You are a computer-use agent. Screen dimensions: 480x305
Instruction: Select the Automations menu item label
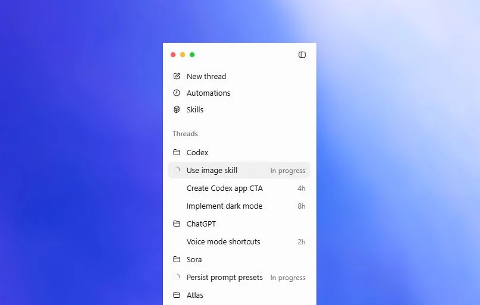click(x=208, y=93)
